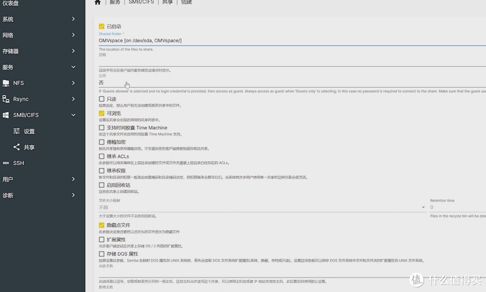Uncheck the 已启动 checkbox
Viewport: 486px width, 292px height.
(x=101, y=27)
